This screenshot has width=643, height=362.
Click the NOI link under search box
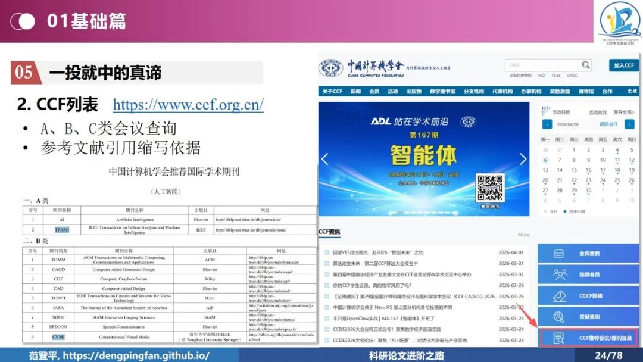tap(542, 76)
